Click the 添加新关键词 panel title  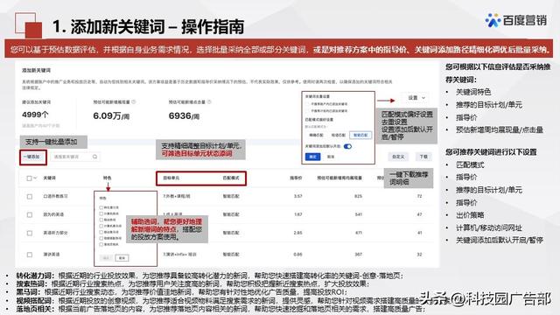[x=36, y=70]
